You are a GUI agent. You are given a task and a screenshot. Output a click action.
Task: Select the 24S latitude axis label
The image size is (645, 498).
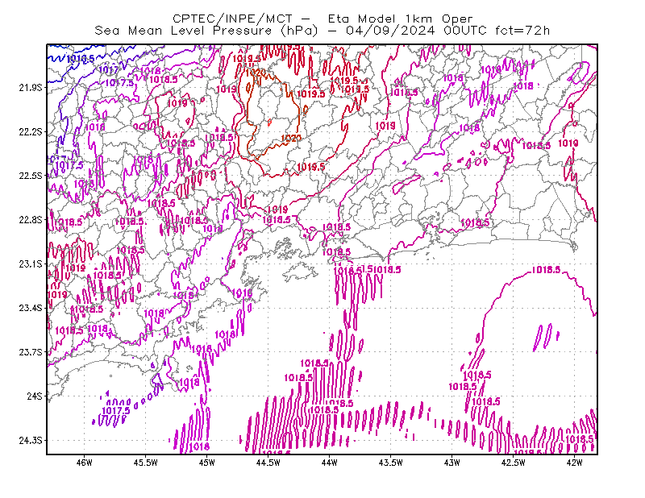tap(35, 396)
